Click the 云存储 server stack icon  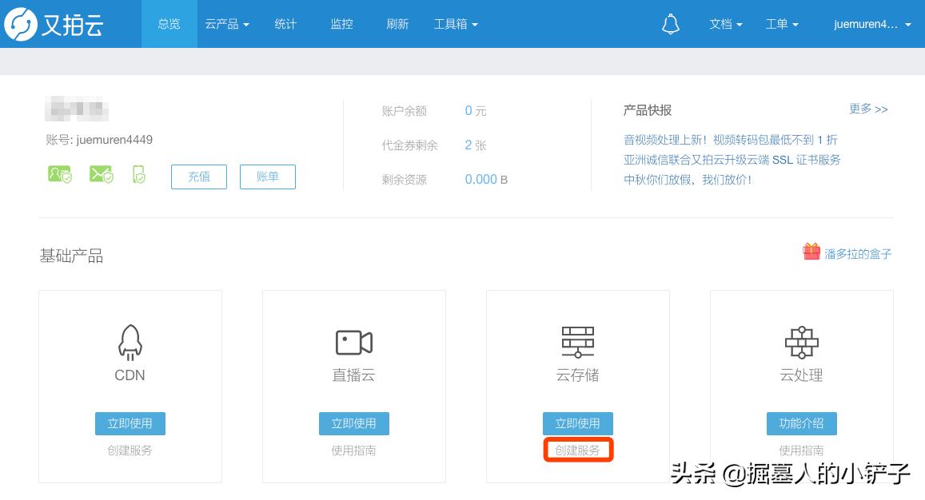(577, 342)
